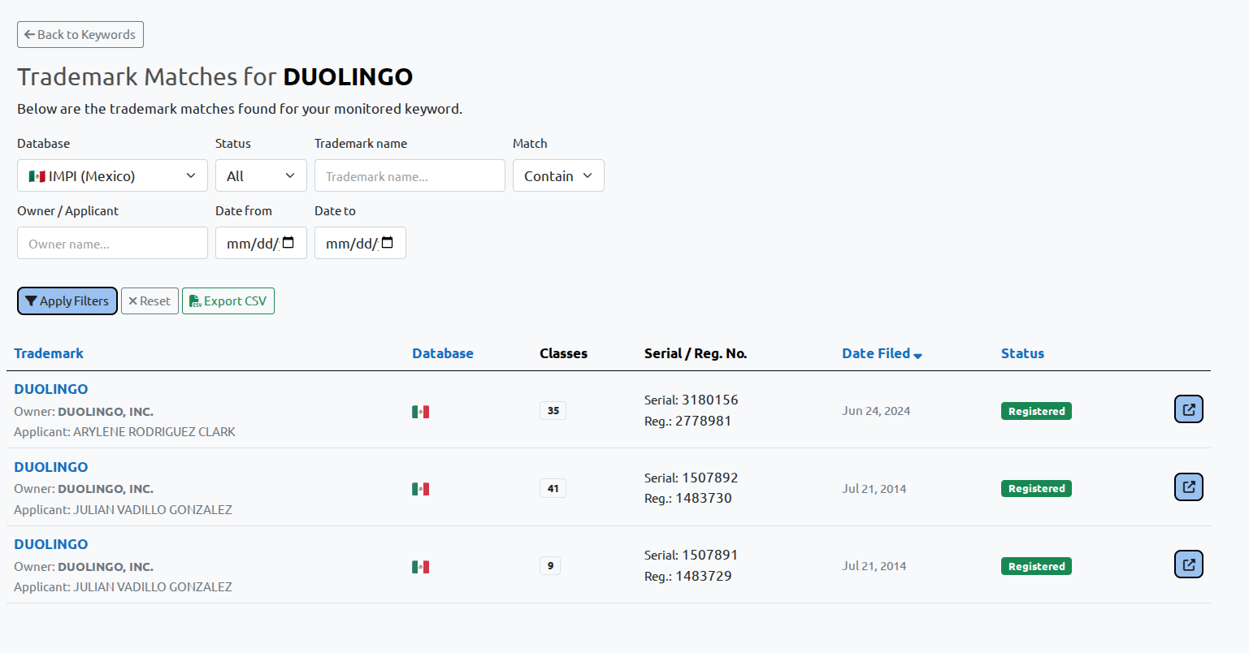The height and width of the screenshot is (653, 1249).
Task: Reset all filters
Action: coord(150,301)
